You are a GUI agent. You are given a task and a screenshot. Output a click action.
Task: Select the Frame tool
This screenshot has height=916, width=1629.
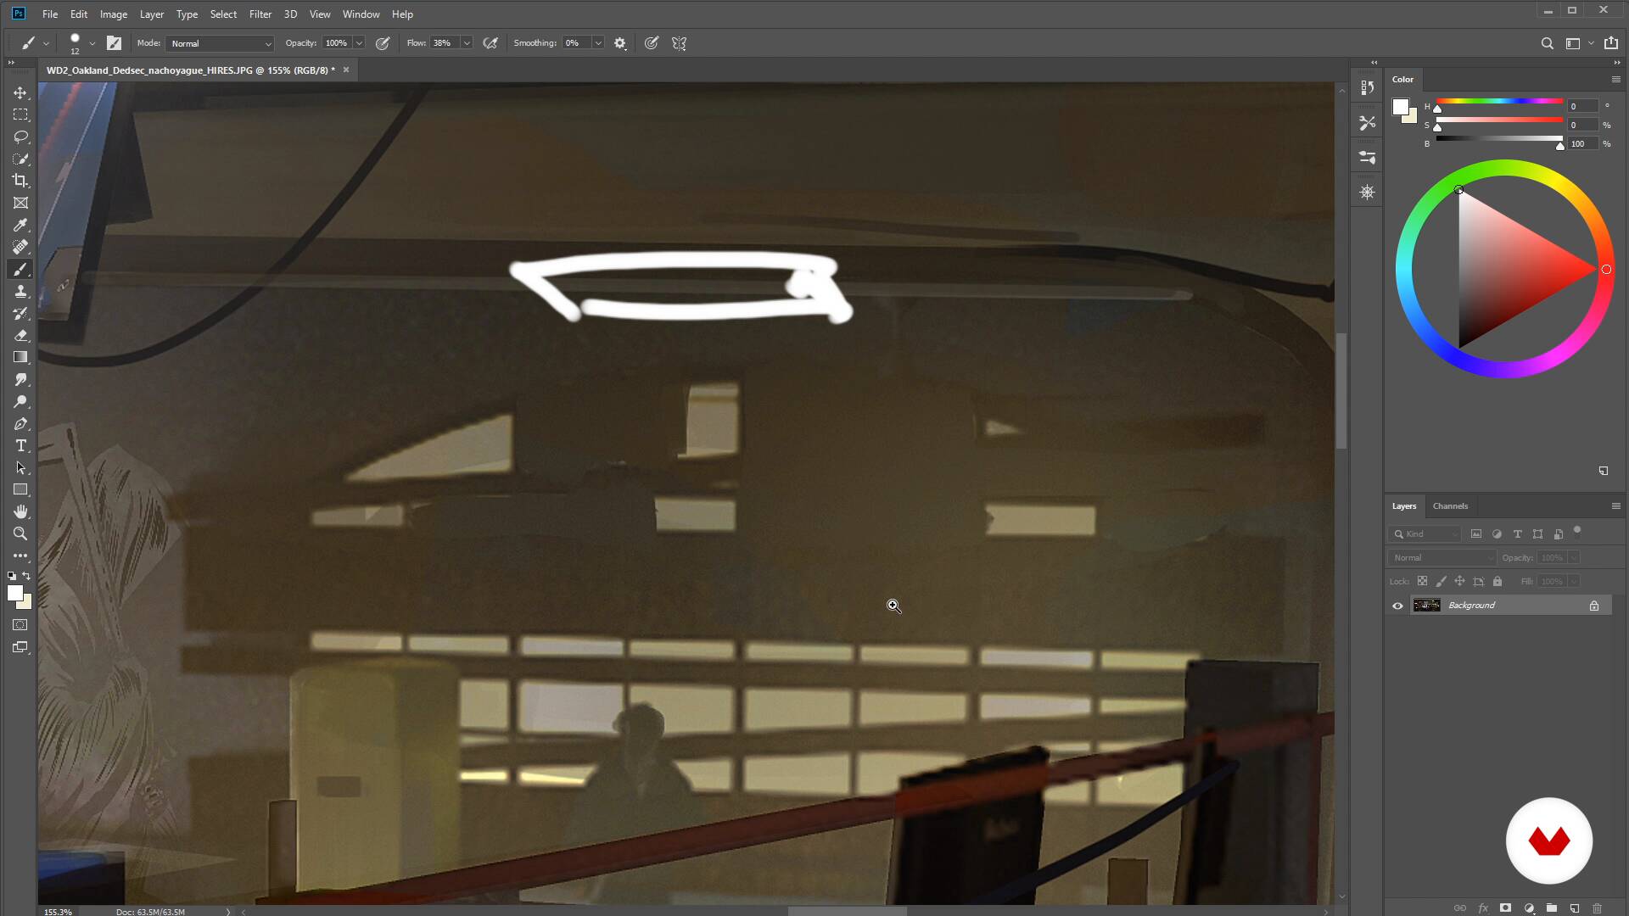click(20, 203)
